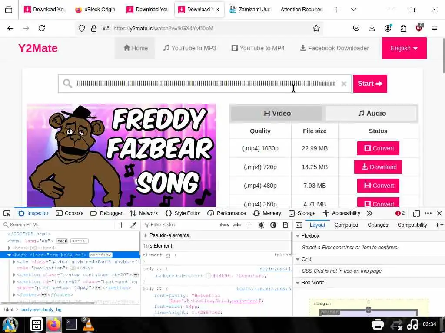Open terminal from the taskbar
445x333 pixels.
71,324
